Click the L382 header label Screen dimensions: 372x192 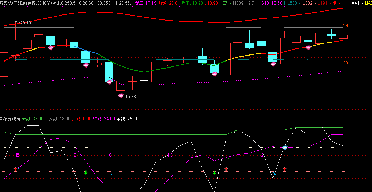tap(309, 3)
